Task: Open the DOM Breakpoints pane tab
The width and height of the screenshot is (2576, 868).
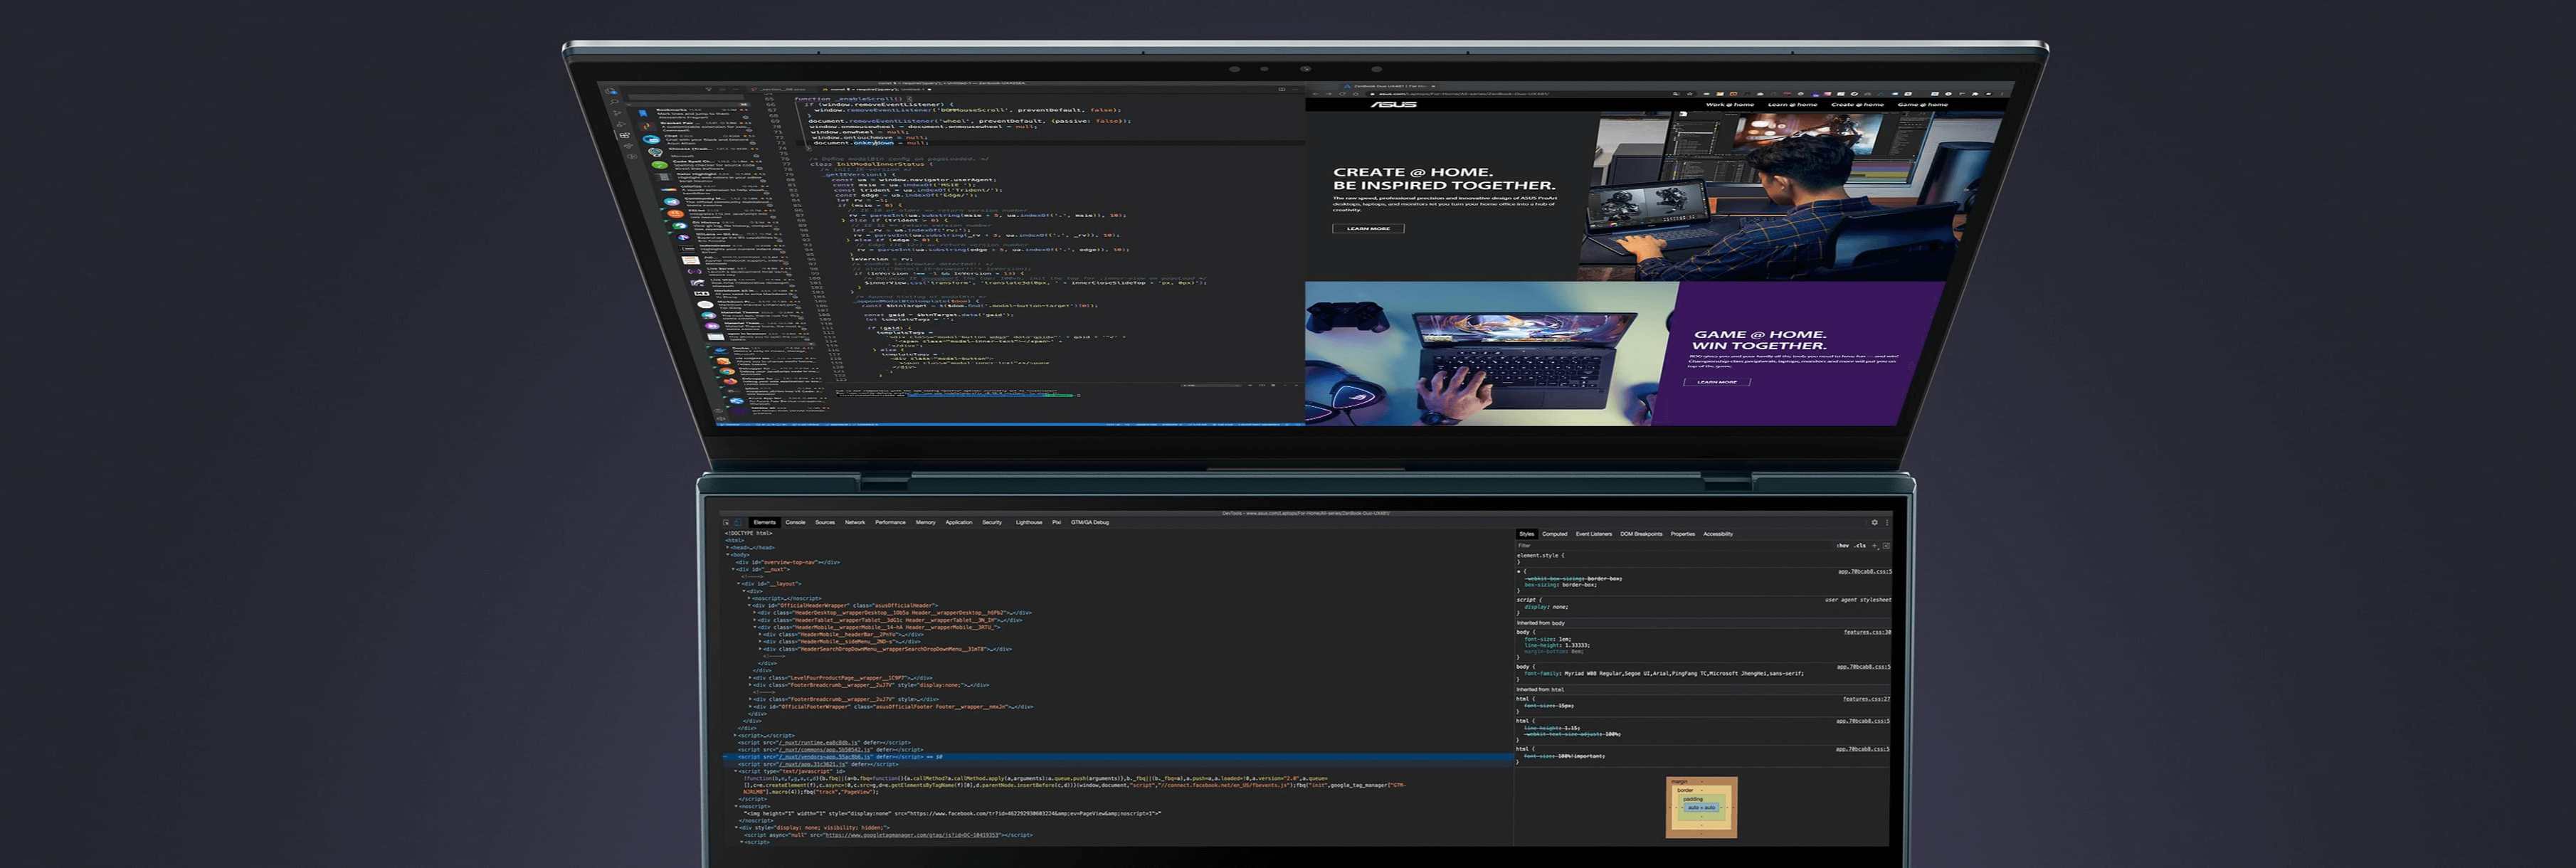Action: 1641,534
